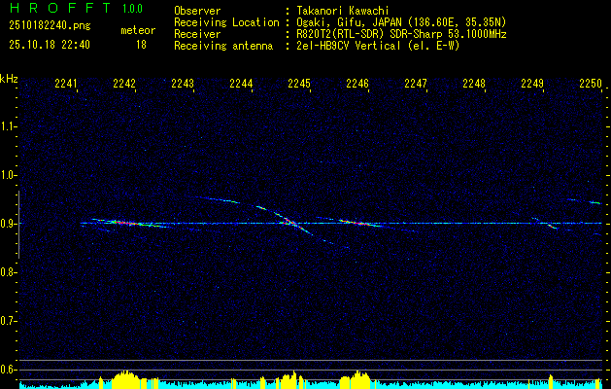Click time marker 2242
Viewport: 611px width, 389px height.
(124, 83)
